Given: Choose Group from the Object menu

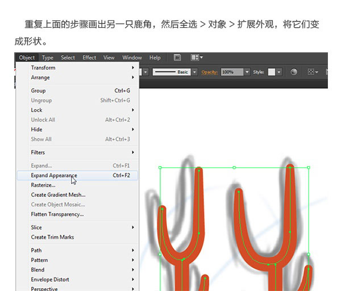Looking at the screenshot, I should click(x=77, y=91).
